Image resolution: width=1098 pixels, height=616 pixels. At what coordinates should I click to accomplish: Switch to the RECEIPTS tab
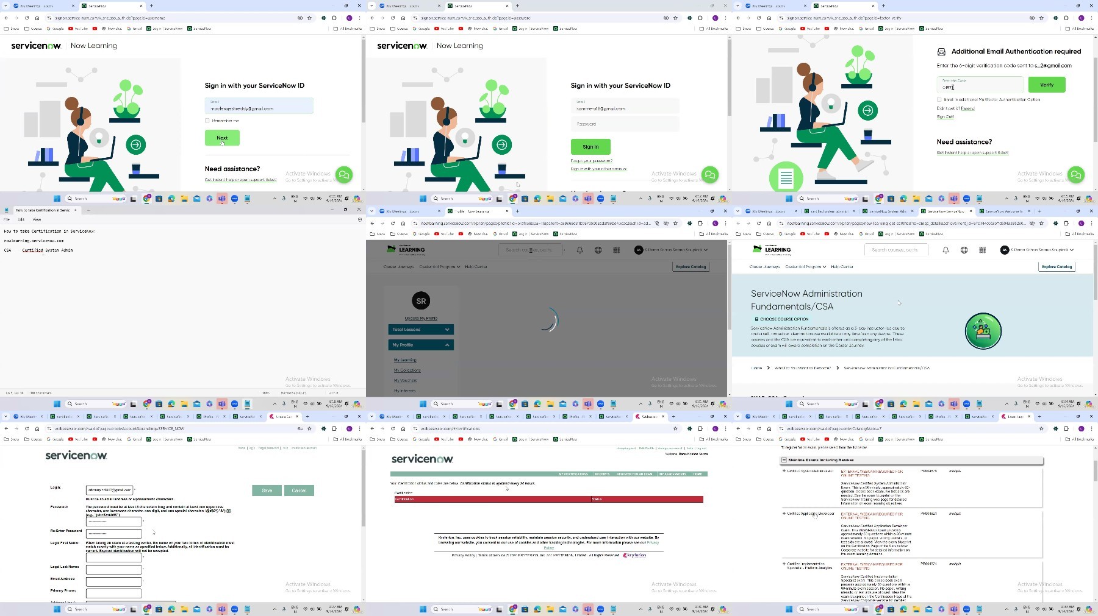[602, 474]
